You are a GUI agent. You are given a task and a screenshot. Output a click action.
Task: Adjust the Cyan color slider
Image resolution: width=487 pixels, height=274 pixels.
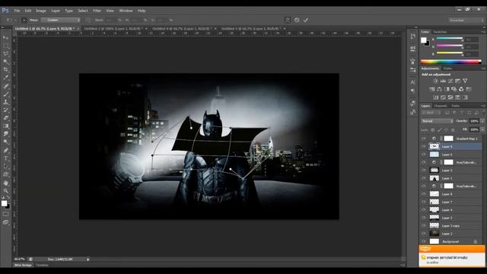(x=450, y=38)
